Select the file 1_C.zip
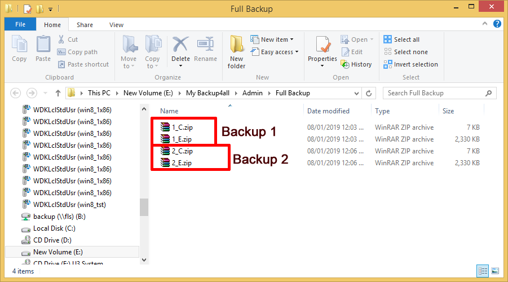508x282 pixels. click(176, 127)
